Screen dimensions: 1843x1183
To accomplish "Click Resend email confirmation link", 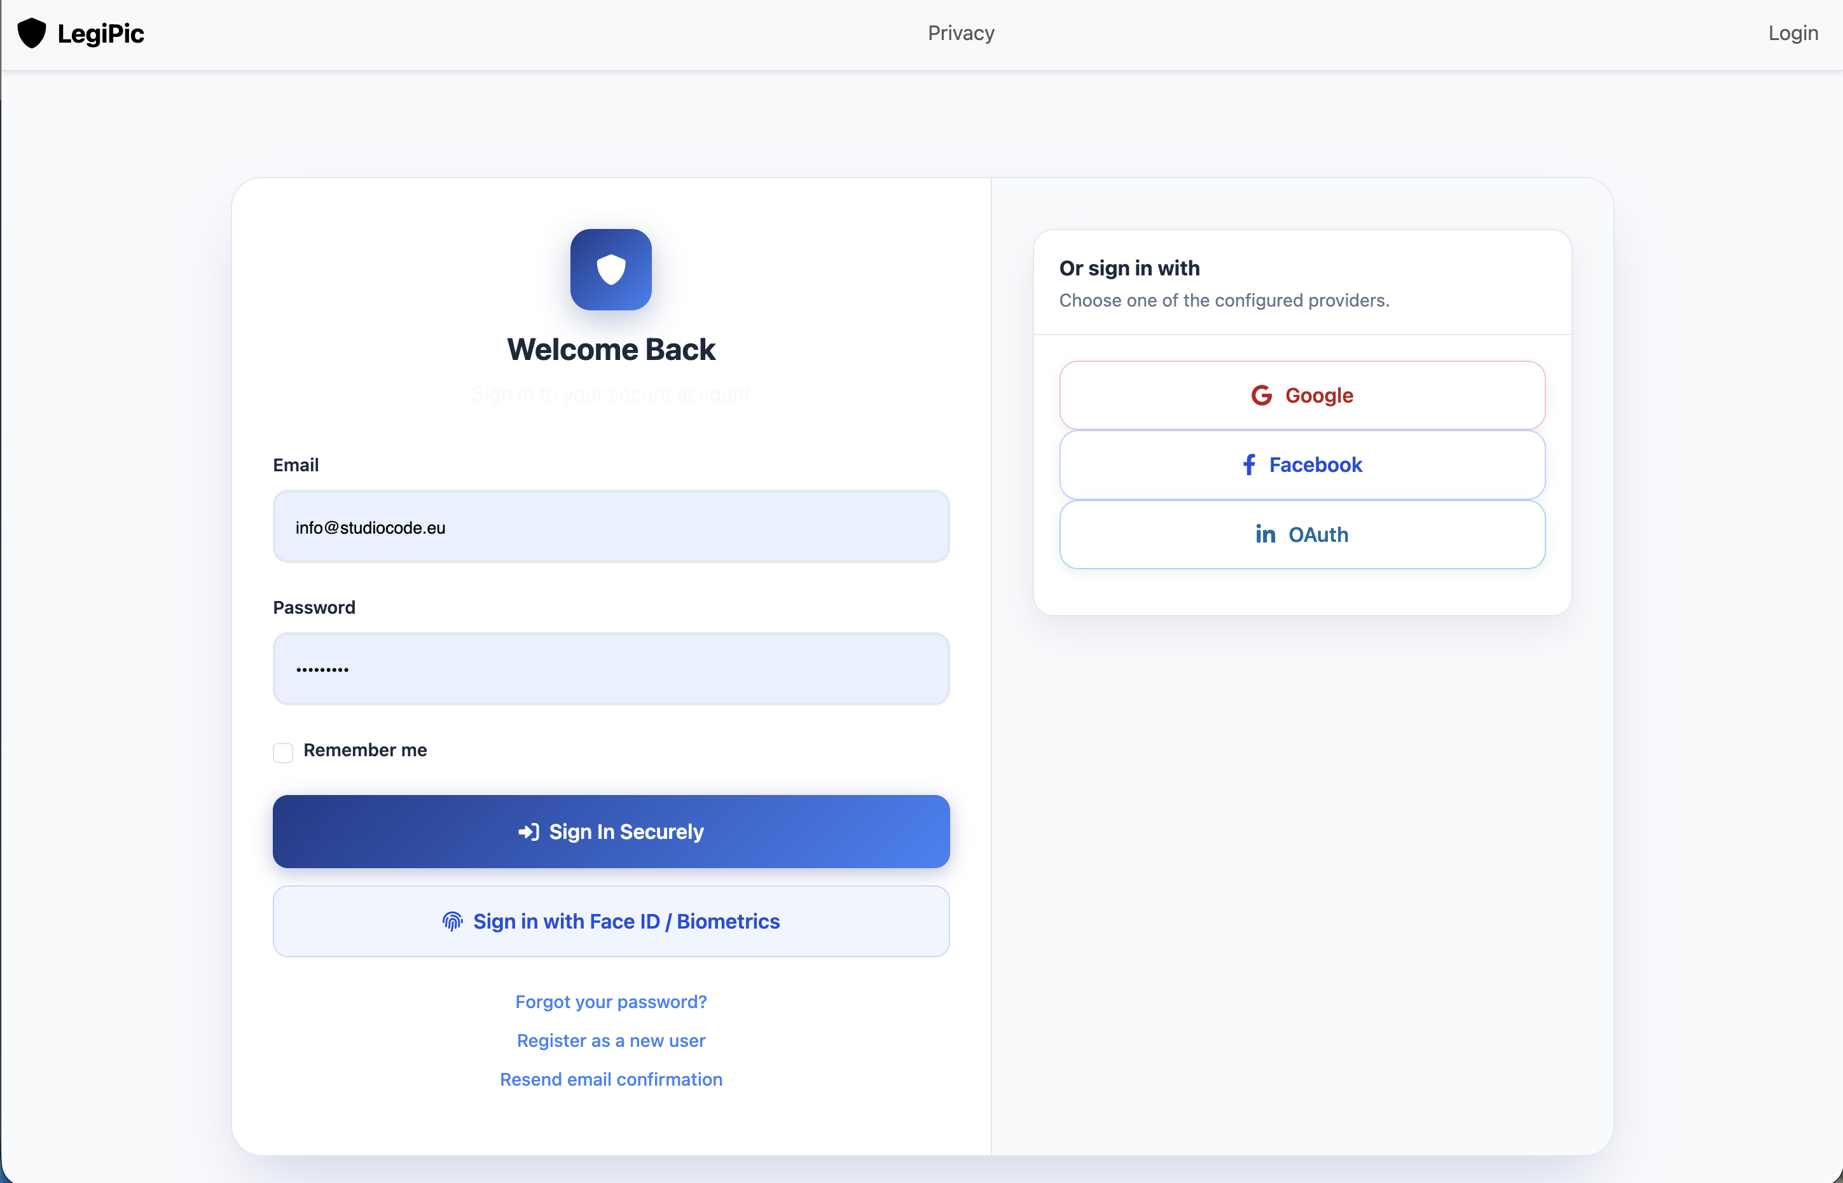I will click(x=611, y=1079).
